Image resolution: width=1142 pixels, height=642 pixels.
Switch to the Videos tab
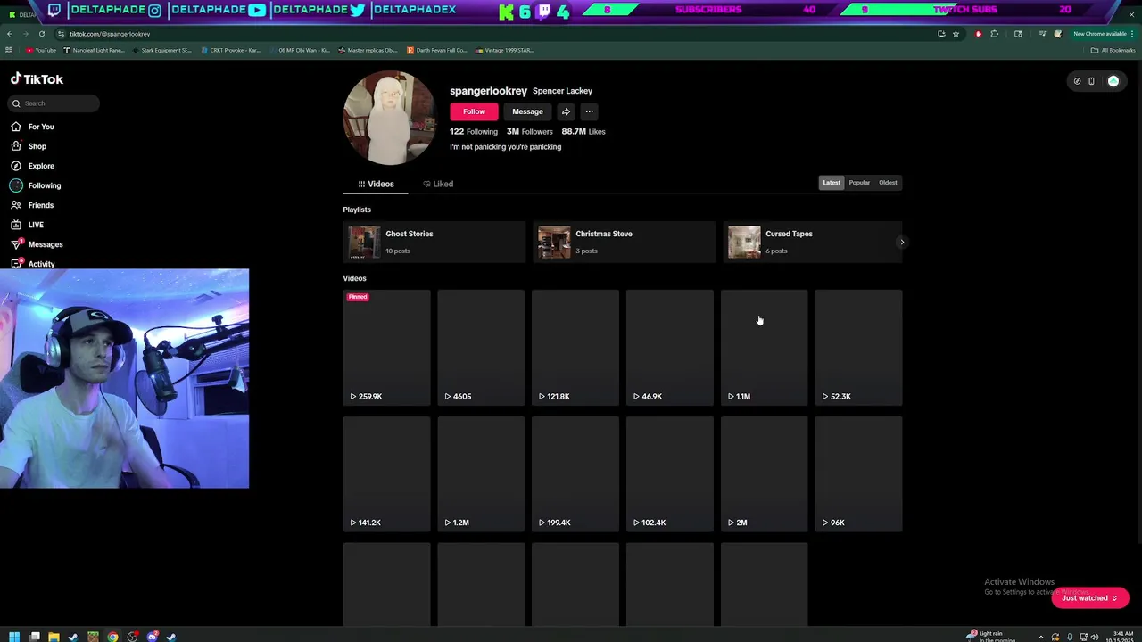pos(376,184)
